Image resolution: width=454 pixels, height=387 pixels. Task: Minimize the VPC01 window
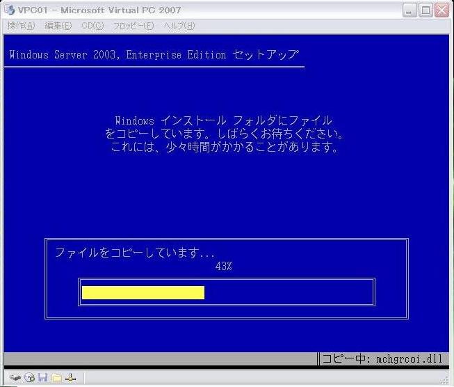(x=410, y=10)
